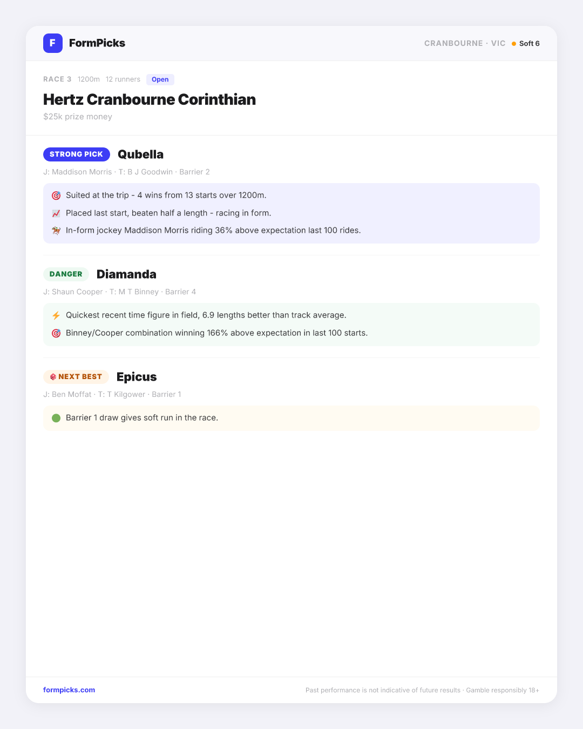
Task: Click the lightning icon beside 'Quickest recent time'
Action: tap(56, 315)
